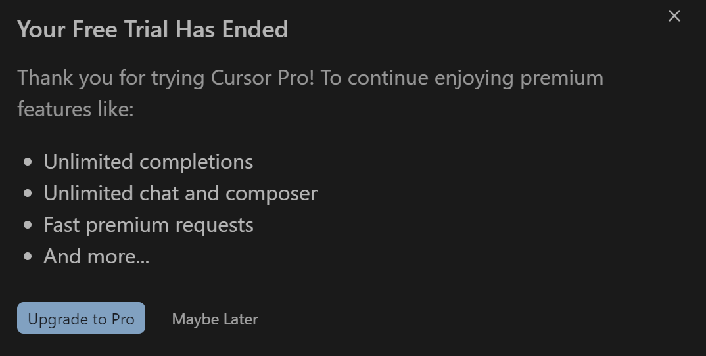The width and height of the screenshot is (706, 356).
Task: Click the Upgrade to Pro button
Action: click(81, 318)
